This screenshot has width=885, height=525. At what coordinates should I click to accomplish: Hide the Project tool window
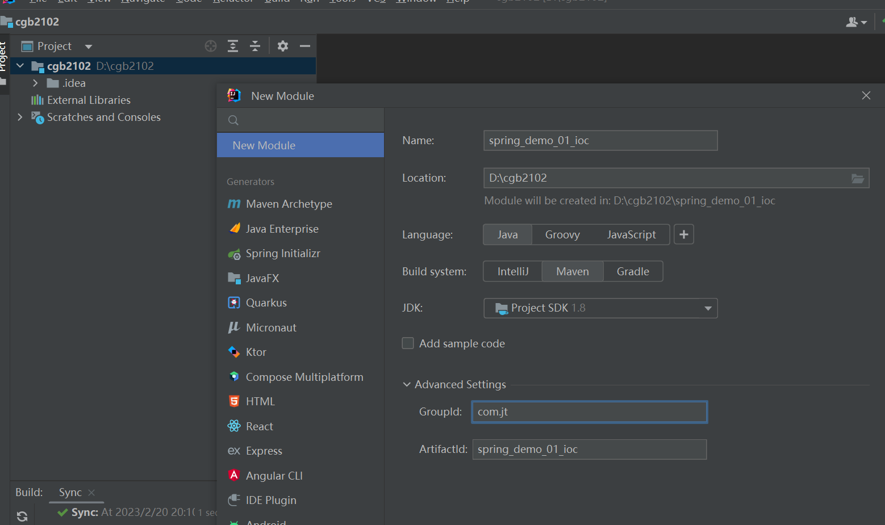305,46
